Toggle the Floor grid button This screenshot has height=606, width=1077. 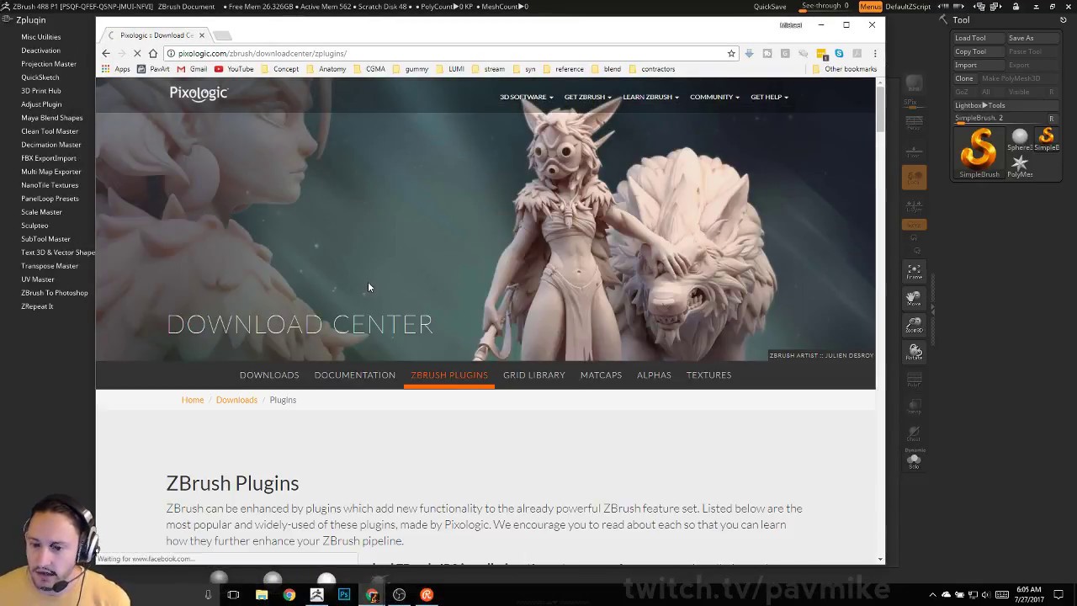[914, 151]
